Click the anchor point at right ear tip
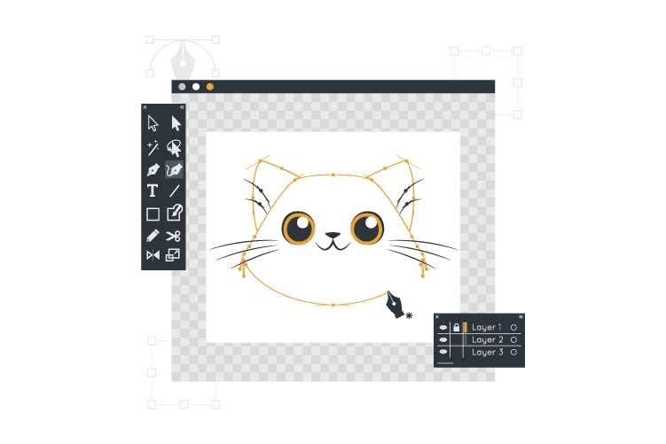666x444 pixels. (406, 161)
